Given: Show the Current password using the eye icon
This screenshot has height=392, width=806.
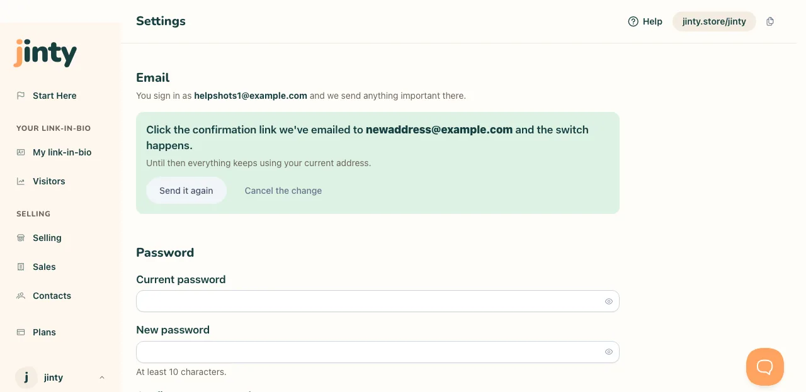Looking at the screenshot, I should tap(609, 301).
